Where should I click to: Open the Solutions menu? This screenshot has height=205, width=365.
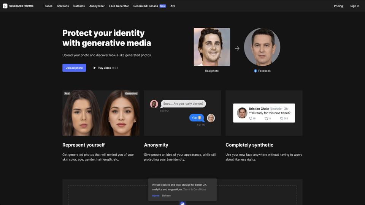(x=63, y=6)
